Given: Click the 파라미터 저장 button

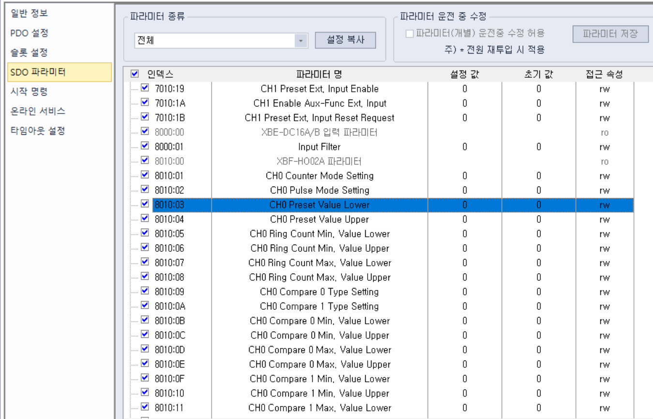Looking at the screenshot, I should (610, 34).
